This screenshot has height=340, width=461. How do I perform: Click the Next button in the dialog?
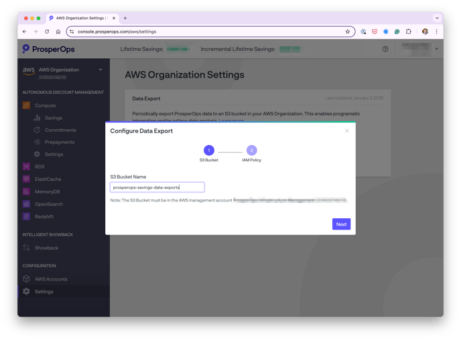(x=341, y=224)
